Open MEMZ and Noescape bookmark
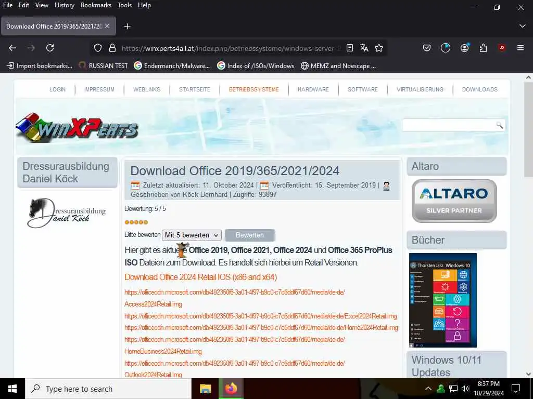533x399 pixels. click(x=338, y=66)
